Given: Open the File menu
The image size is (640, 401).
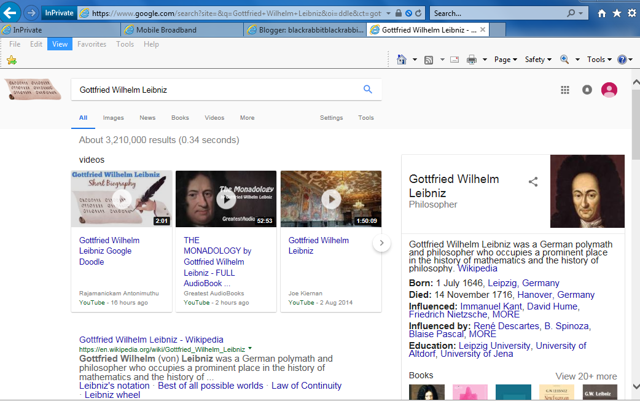Looking at the screenshot, I should 15,44.
